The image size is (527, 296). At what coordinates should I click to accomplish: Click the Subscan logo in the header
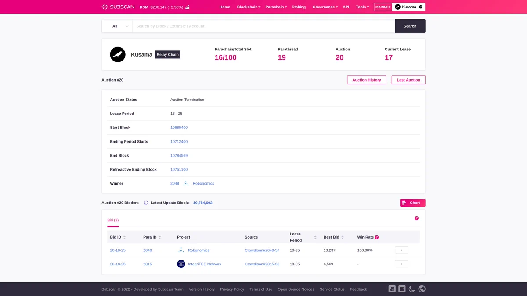(x=118, y=7)
